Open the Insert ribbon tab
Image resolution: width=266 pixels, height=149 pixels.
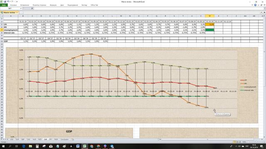25,5
